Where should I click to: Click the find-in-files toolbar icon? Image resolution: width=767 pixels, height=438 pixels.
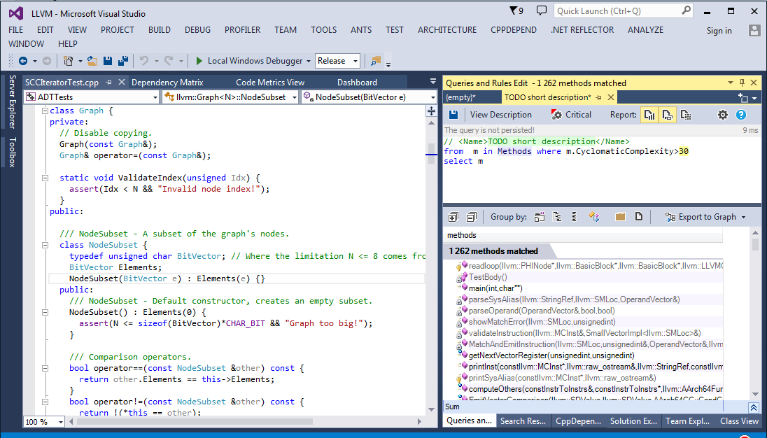[376, 61]
